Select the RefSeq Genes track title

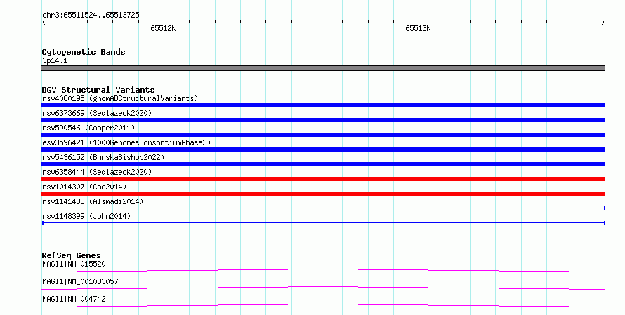click(x=71, y=255)
